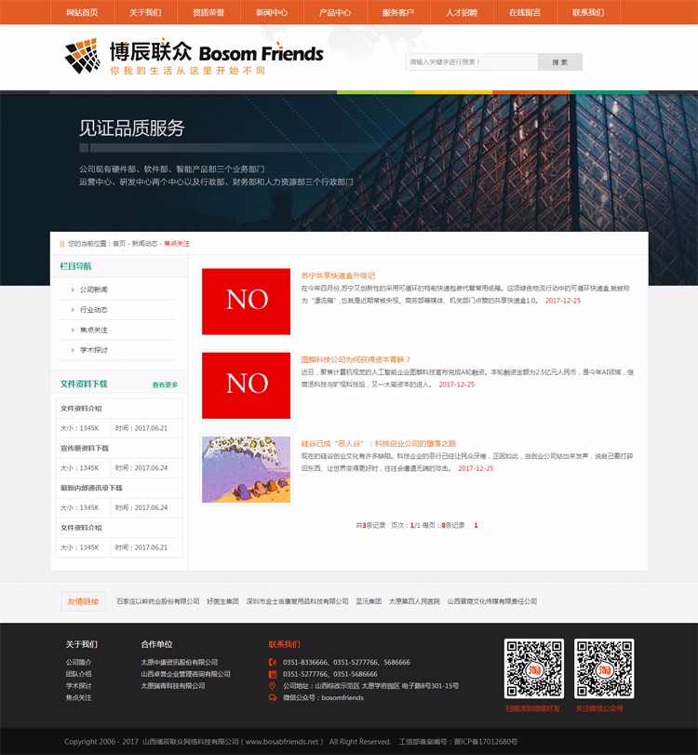Image resolution: width=698 pixels, height=755 pixels.
Task: Click arrow chevron beside sidebar 学术探讨
Action: coord(73,351)
